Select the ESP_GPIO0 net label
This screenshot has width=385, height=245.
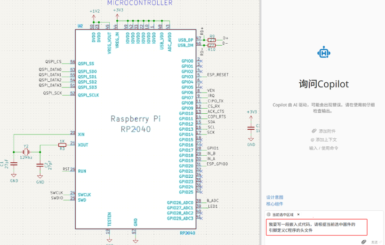point(217,164)
